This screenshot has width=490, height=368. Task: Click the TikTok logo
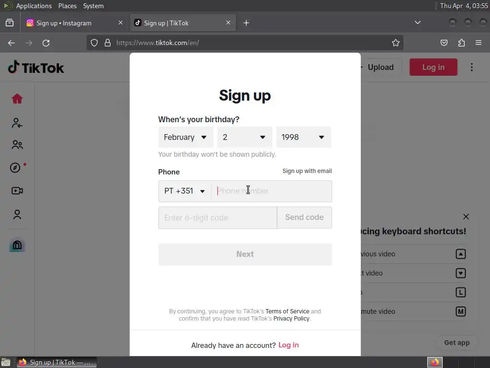(36, 67)
